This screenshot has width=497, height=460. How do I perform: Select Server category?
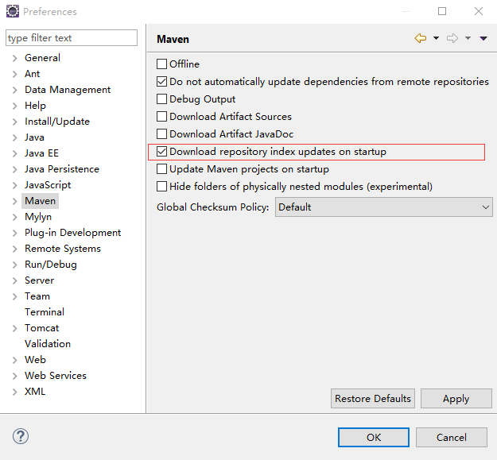click(39, 280)
